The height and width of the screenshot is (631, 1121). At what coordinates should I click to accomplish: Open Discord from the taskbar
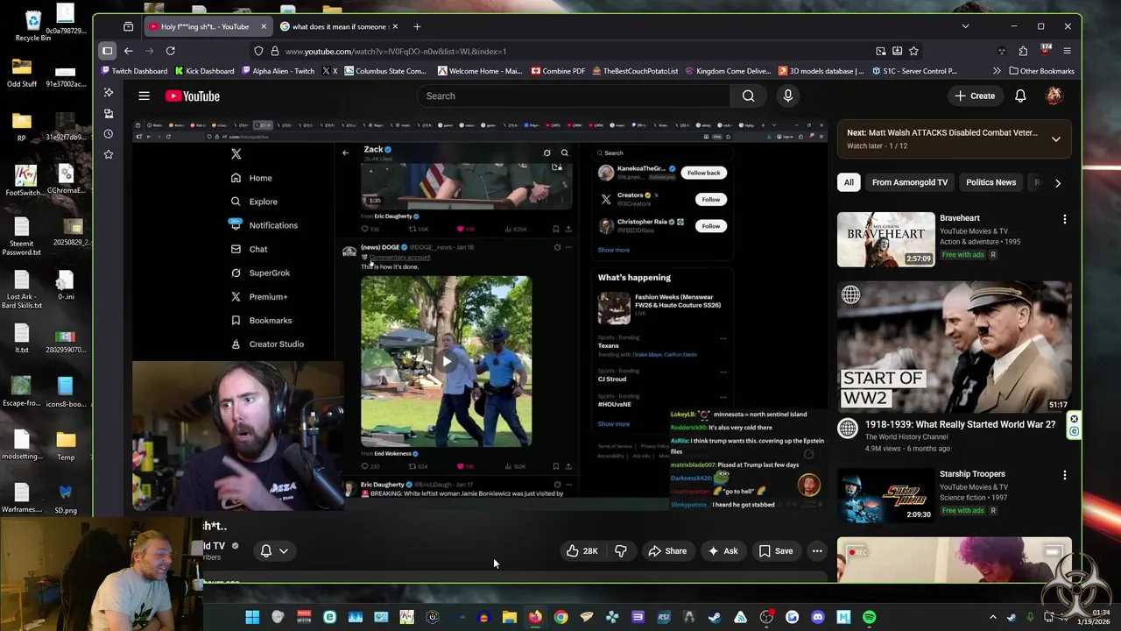(x=818, y=617)
